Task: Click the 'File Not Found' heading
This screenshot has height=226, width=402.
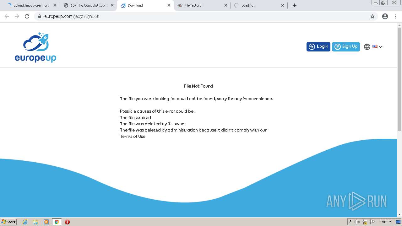Action: [x=198, y=86]
